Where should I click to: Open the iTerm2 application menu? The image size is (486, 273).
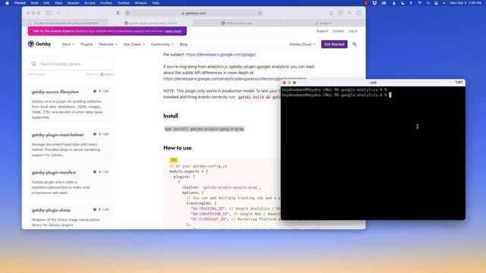point(21,3)
